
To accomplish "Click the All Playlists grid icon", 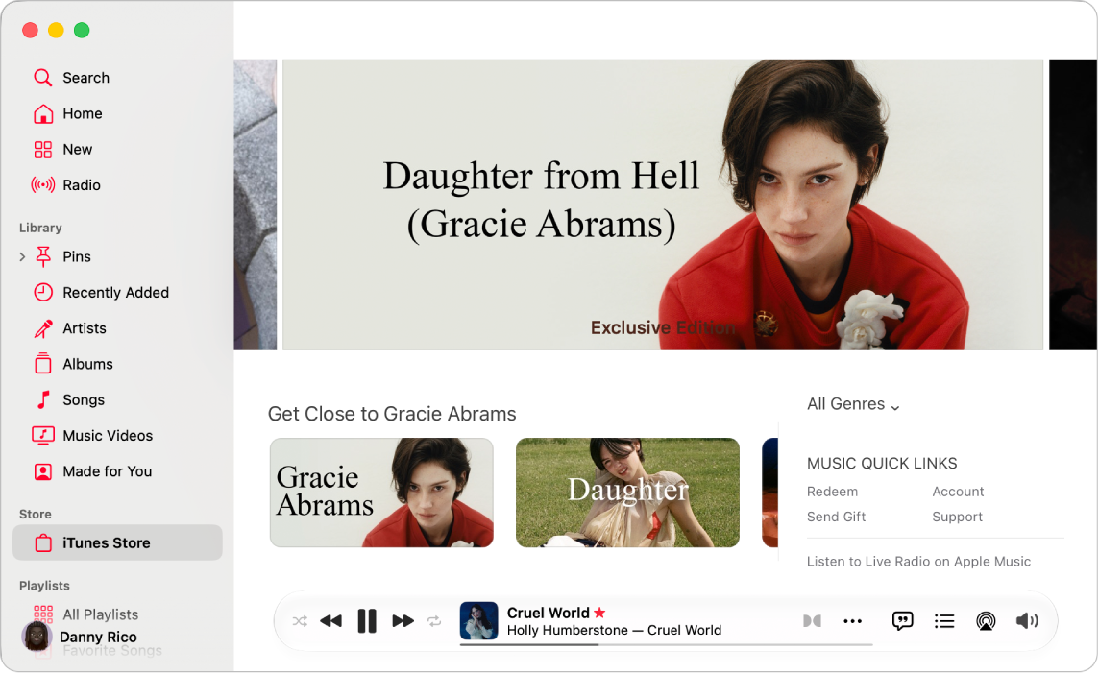I will tap(43, 614).
